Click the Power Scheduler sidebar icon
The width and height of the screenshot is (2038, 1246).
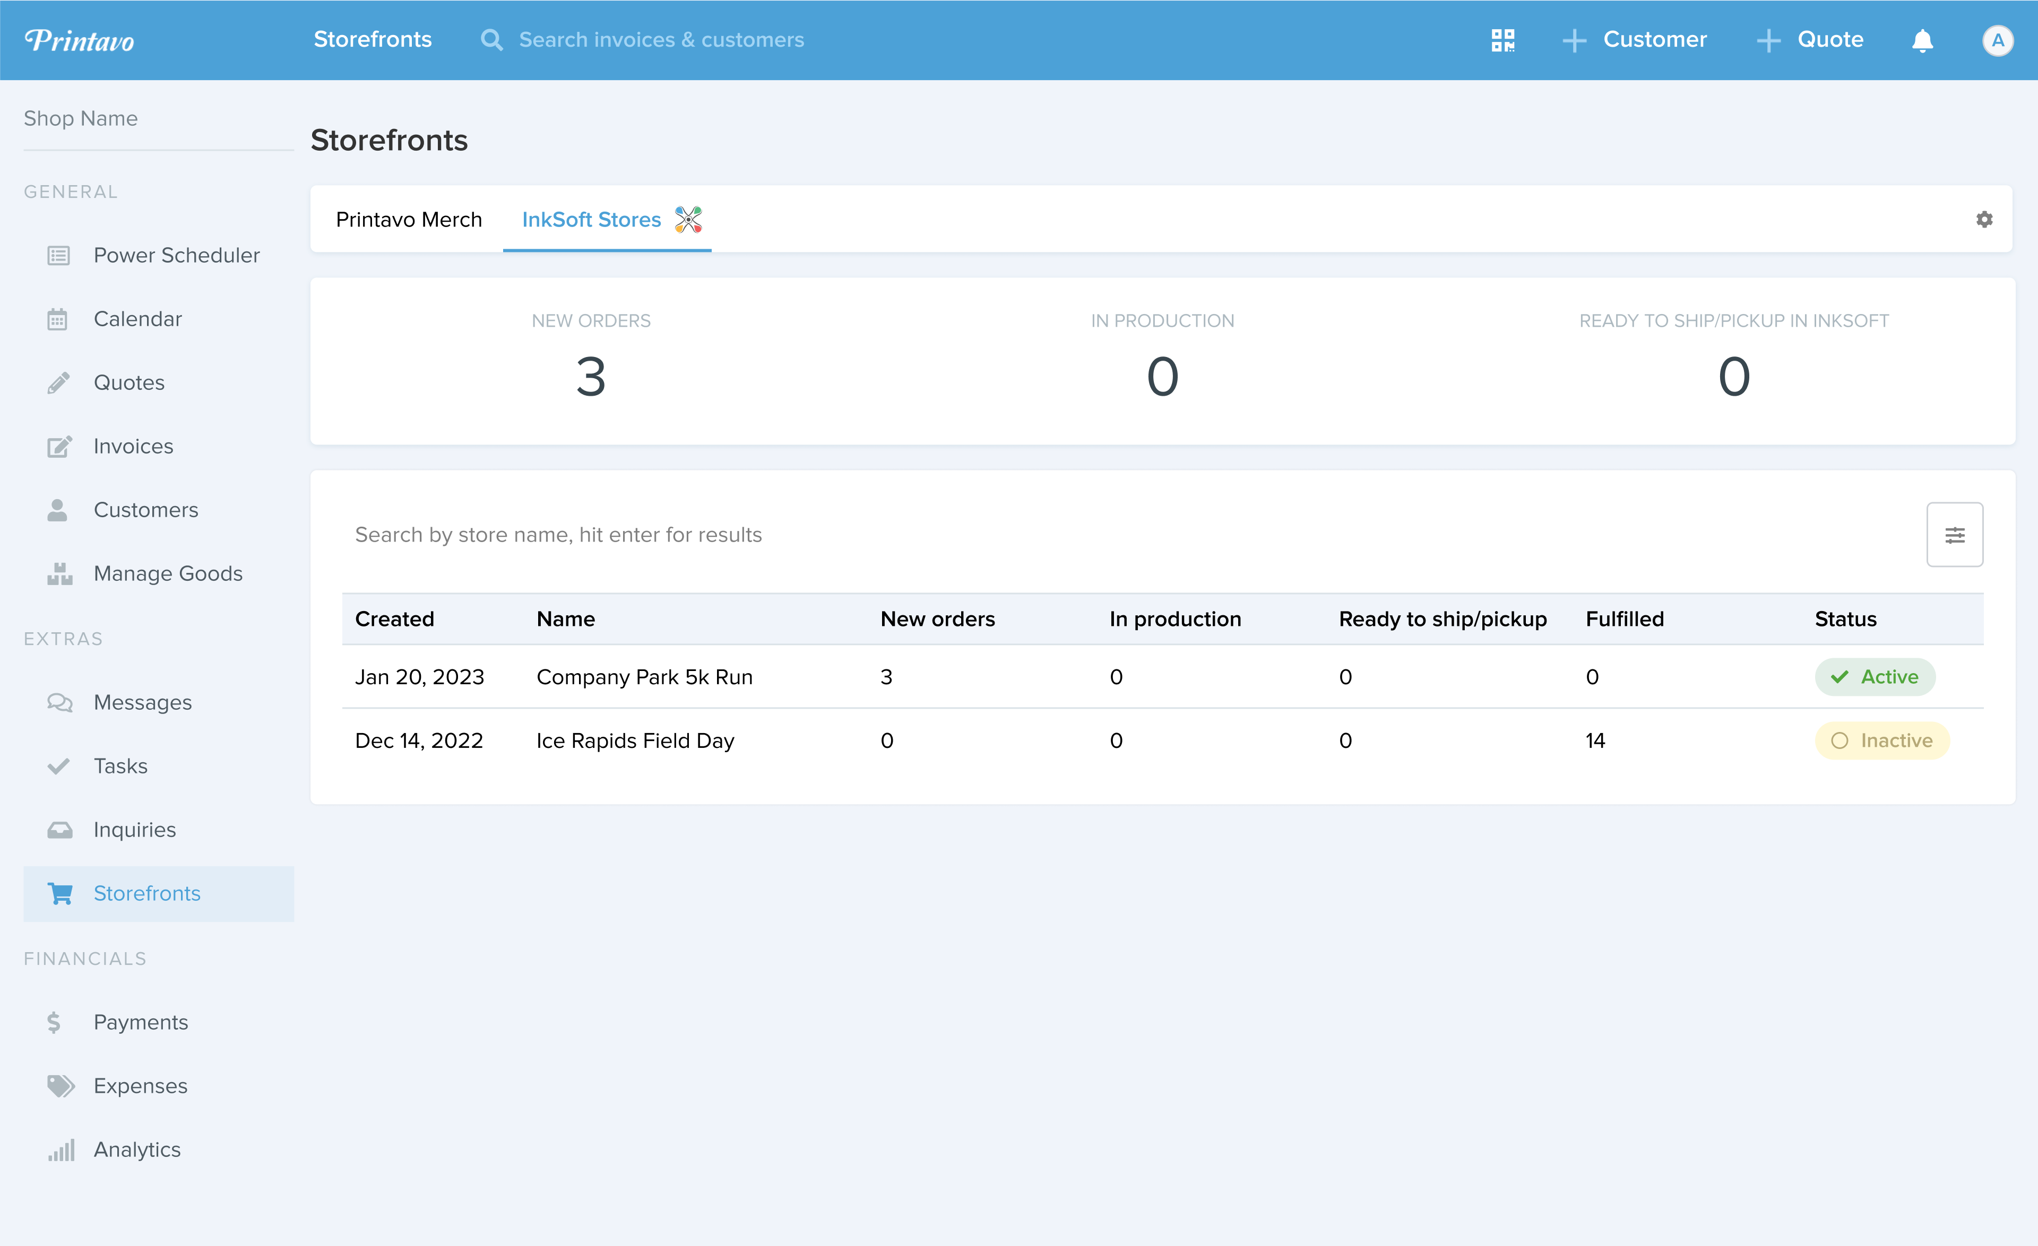pyautogui.click(x=59, y=256)
